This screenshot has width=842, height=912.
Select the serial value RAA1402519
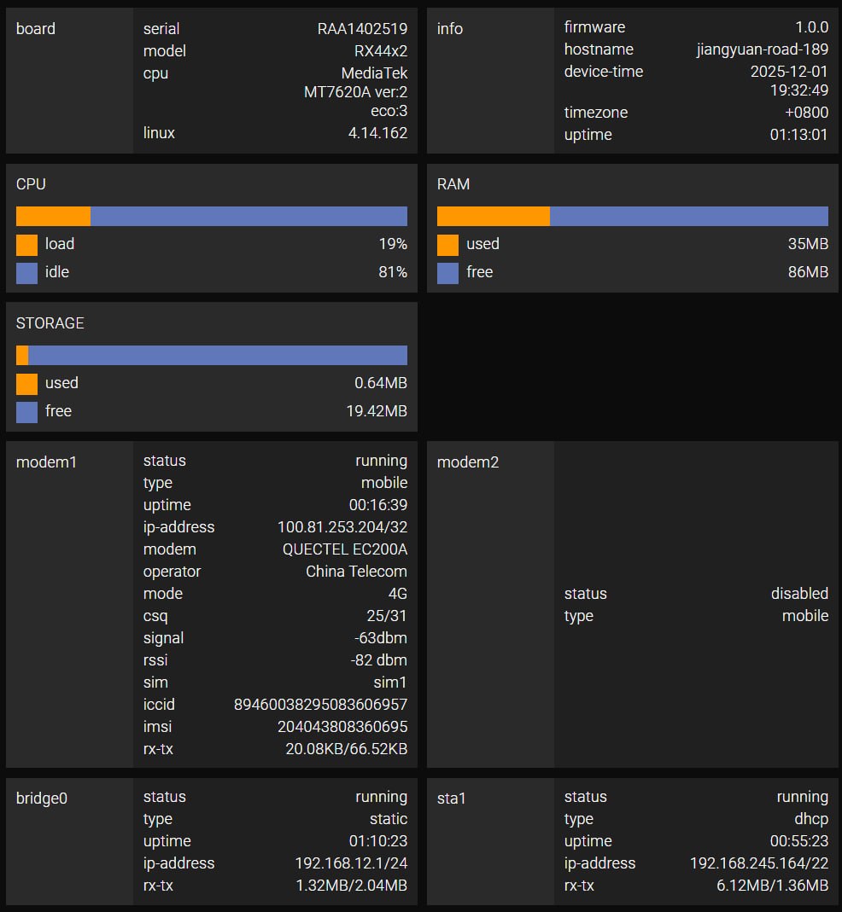point(362,29)
